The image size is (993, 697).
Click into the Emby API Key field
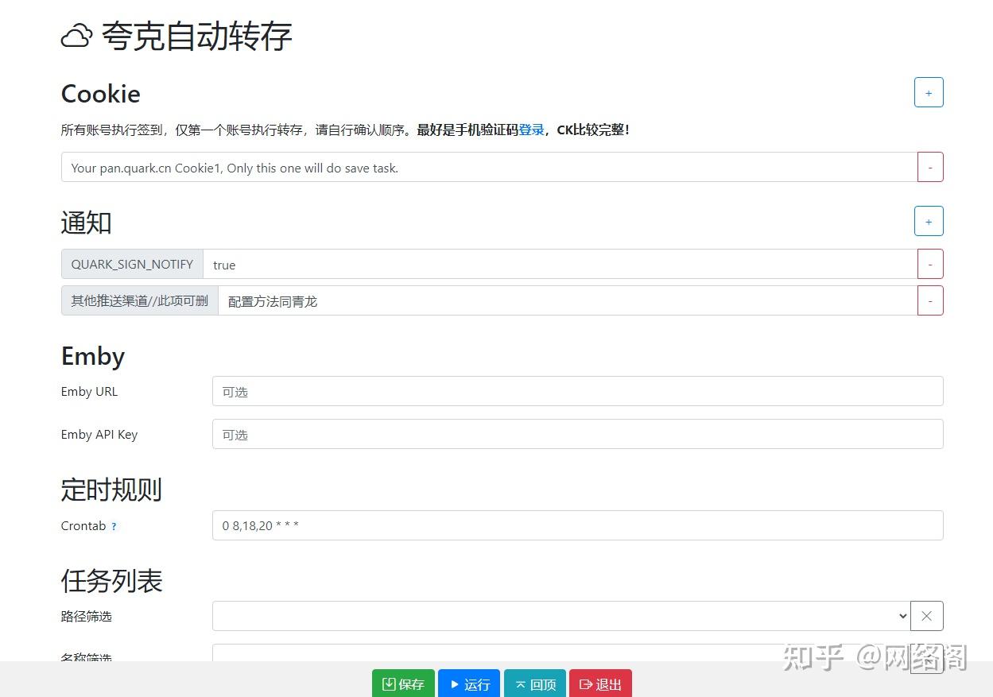pyautogui.click(x=557, y=434)
